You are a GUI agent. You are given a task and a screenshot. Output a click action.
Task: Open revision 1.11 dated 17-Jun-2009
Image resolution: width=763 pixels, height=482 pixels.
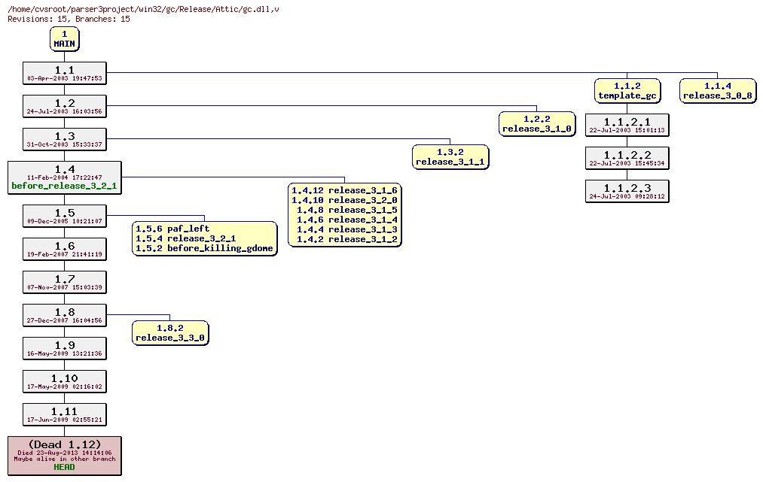tap(64, 414)
